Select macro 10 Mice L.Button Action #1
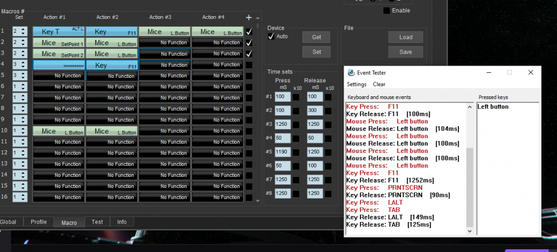557x252 pixels. click(58, 131)
